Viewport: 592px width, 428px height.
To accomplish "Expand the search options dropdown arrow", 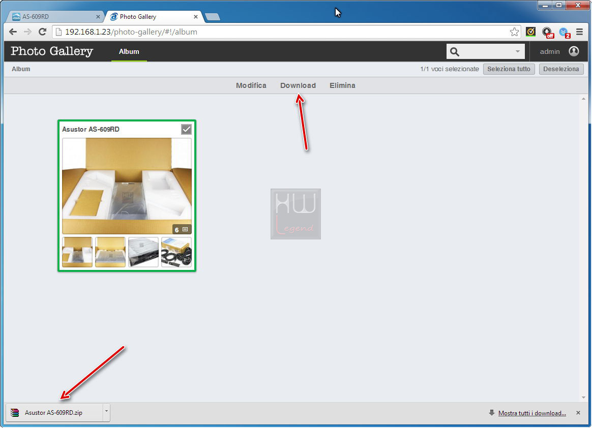I will tap(518, 51).
